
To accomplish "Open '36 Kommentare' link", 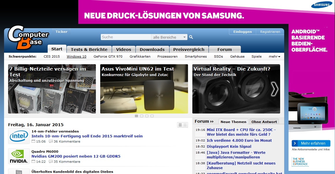I will coord(67,141).
